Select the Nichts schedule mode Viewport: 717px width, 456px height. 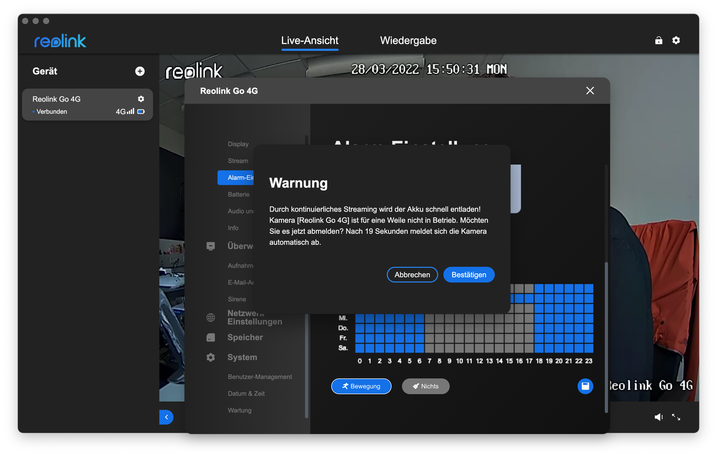(426, 386)
